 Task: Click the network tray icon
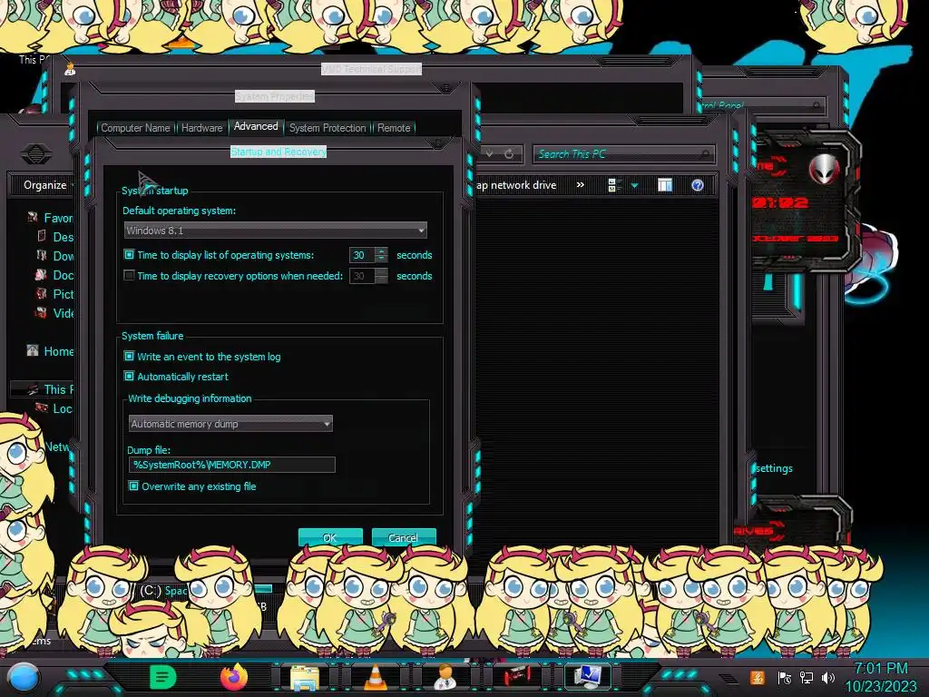click(807, 677)
